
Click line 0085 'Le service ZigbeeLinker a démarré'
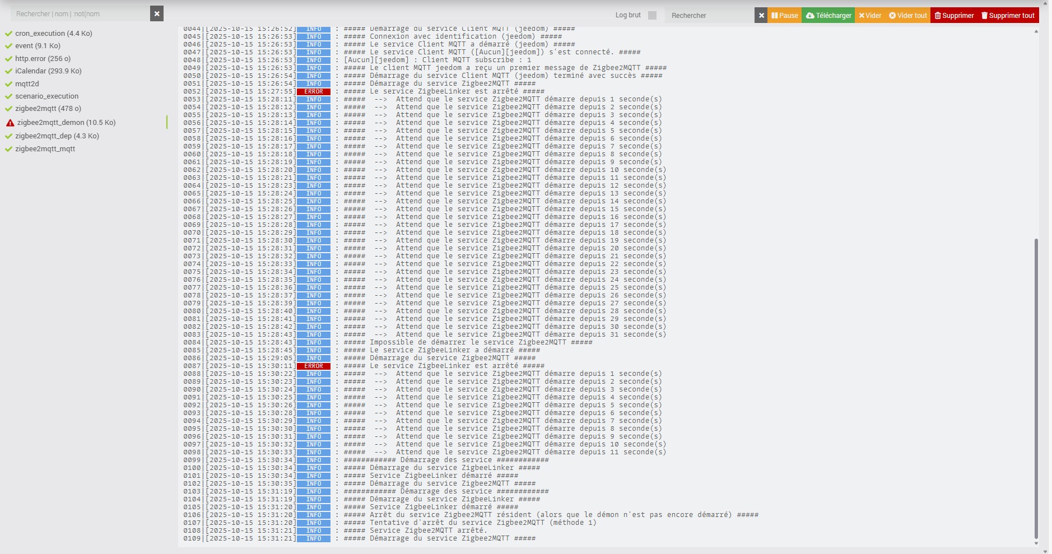[441, 350]
